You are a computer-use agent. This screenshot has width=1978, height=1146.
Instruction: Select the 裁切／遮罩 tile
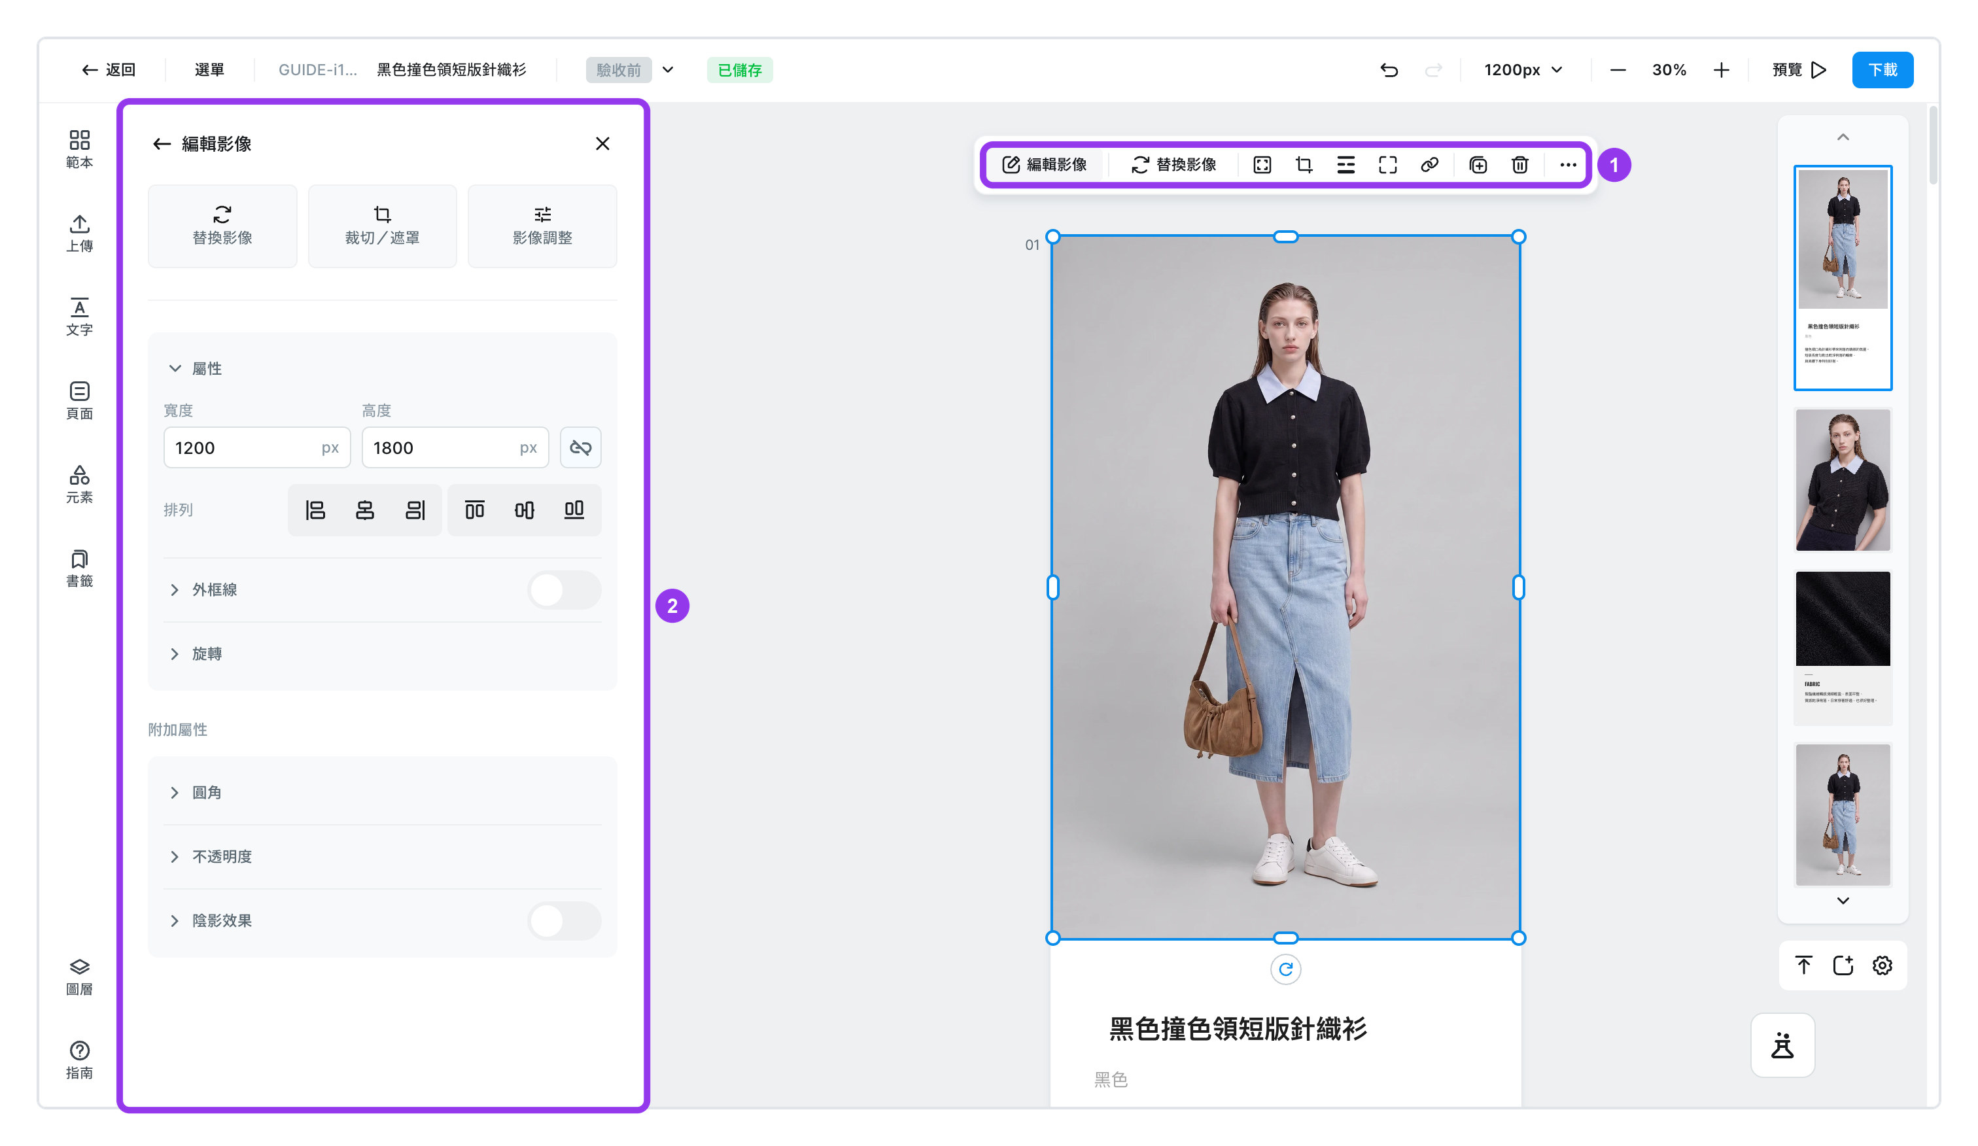pos(382,226)
